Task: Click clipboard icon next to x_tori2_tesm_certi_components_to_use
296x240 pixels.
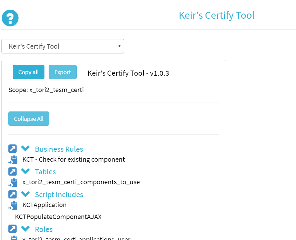Action: (13, 182)
